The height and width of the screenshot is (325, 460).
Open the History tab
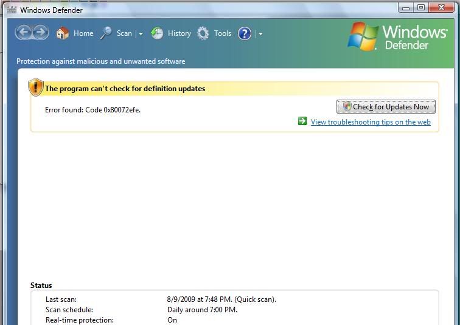tap(179, 33)
